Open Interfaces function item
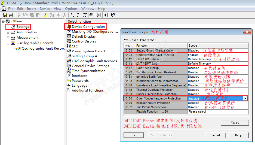The width and height of the screenshot is (255, 145). click(x=79, y=75)
